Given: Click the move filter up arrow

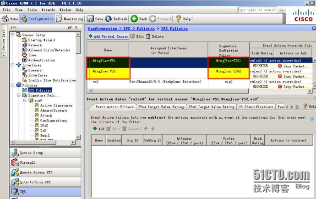Looking at the screenshot, I should coord(146,129).
